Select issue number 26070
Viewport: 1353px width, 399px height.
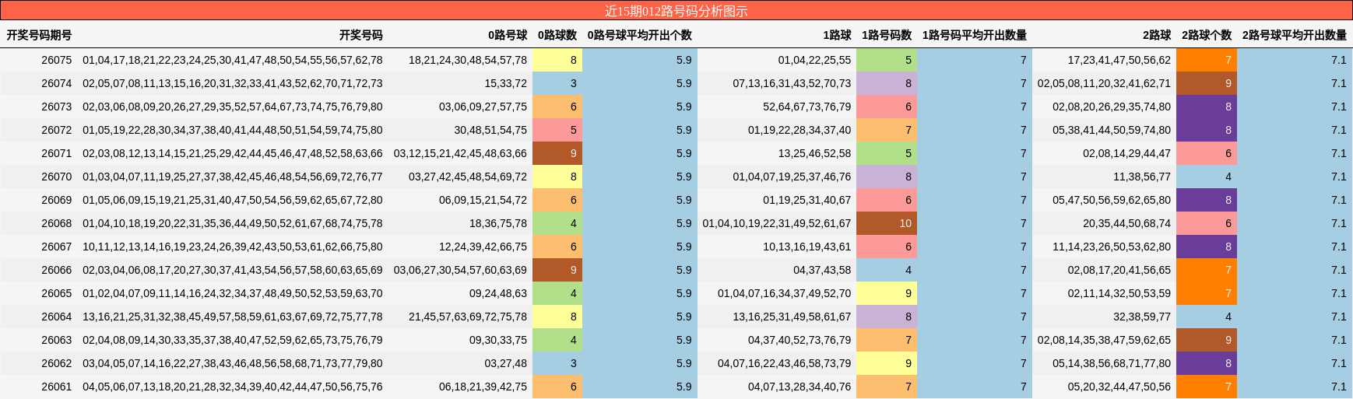[56, 177]
